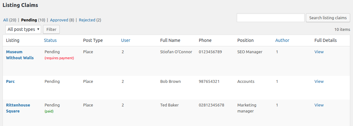353x126 pixels.
Task: Click the Filter button
Action: tap(51, 29)
